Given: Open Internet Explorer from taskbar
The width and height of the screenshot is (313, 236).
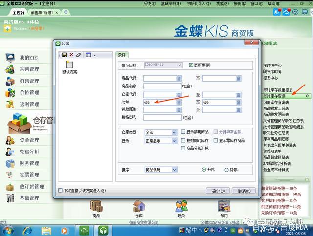Looking at the screenshot, I should pos(27,231).
